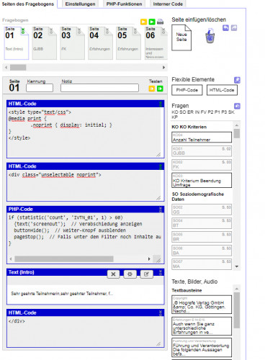This screenshot has width=265, height=360.
Task: Select Copyright Hogrefe Verlag text block
Action: point(202,305)
